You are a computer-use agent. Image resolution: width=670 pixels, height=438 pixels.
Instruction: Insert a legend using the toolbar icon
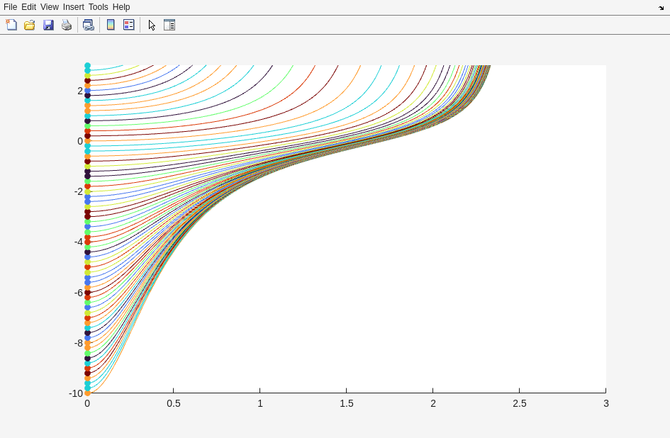click(x=128, y=25)
